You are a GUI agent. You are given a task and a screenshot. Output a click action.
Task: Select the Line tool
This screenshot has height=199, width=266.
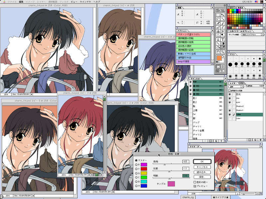click(x=218, y=44)
